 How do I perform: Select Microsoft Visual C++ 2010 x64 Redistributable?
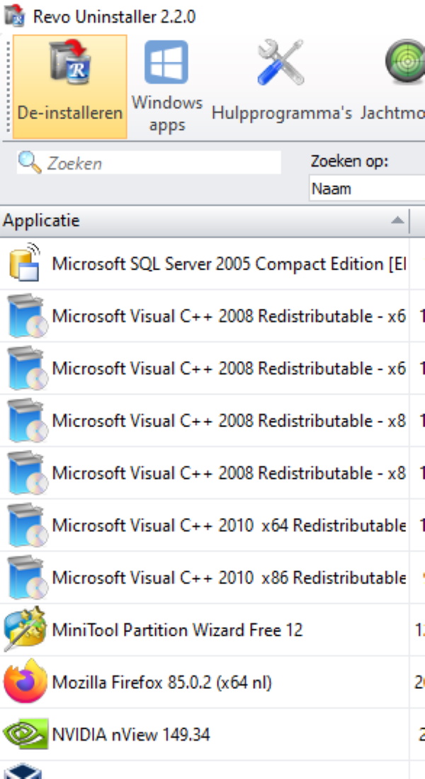(228, 526)
